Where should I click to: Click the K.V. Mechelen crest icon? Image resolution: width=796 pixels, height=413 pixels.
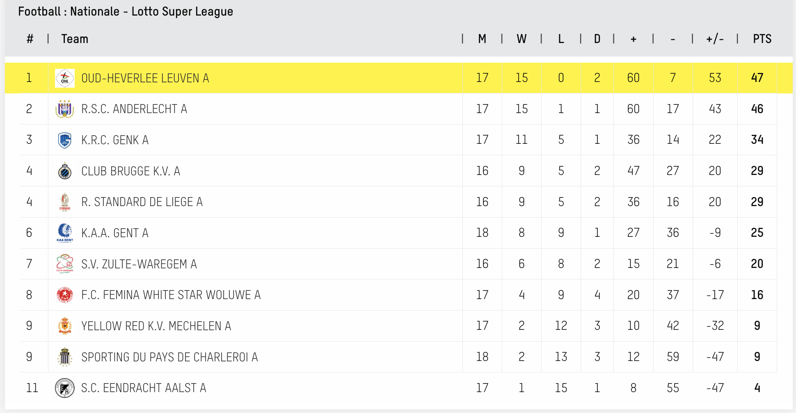click(65, 326)
